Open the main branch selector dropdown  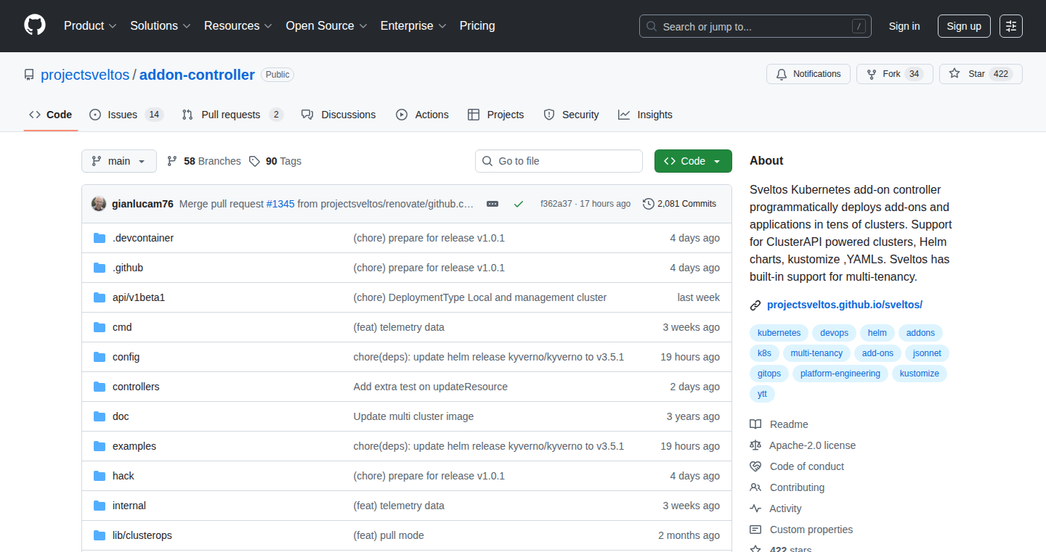pos(119,161)
